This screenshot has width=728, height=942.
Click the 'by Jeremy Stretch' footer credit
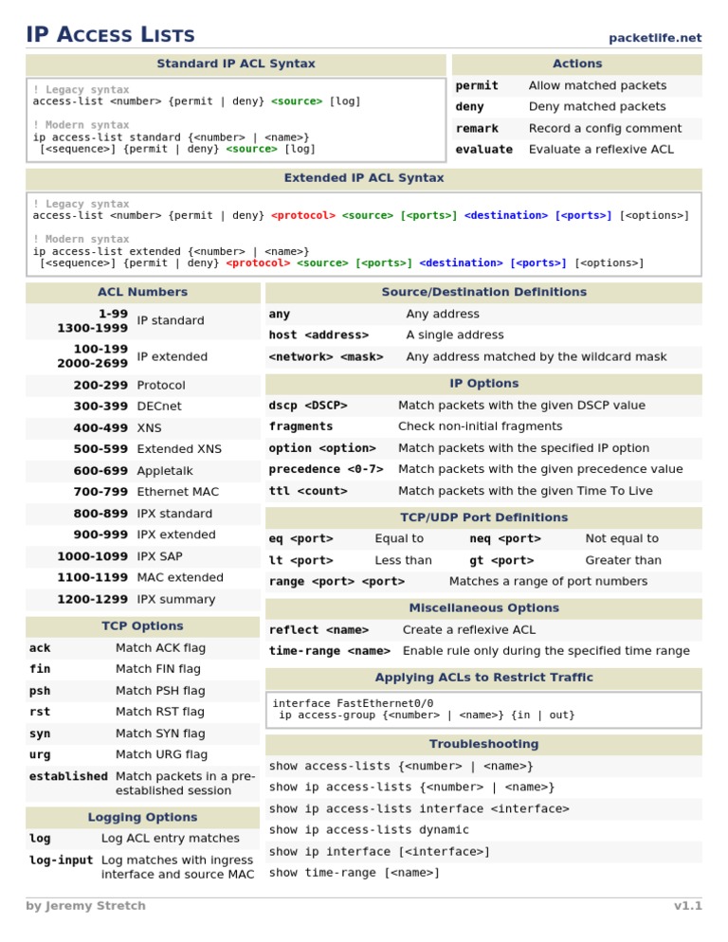[x=86, y=905]
